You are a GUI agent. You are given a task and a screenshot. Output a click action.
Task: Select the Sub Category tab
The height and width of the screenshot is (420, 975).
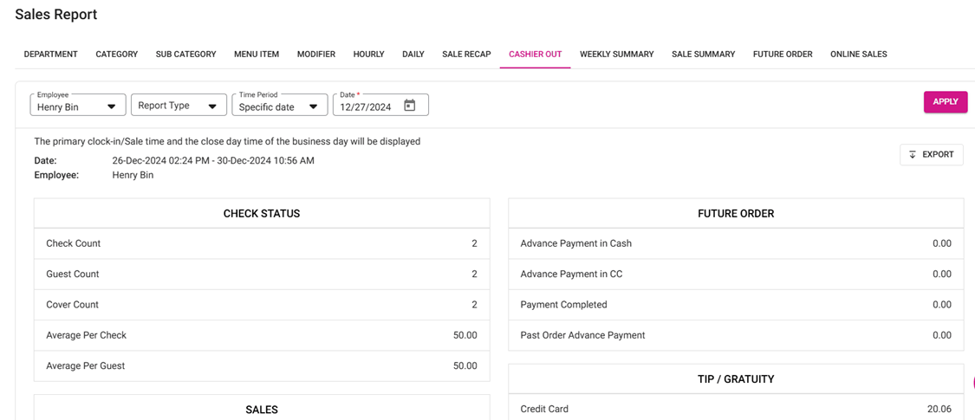point(185,55)
